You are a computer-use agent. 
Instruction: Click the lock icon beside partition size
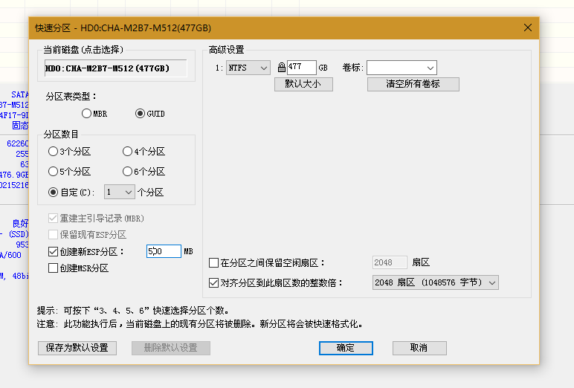point(281,68)
